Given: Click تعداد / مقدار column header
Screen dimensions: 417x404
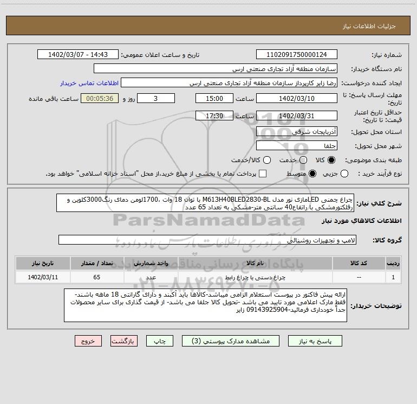Looking at the screenshot, I should click(97, 263).
